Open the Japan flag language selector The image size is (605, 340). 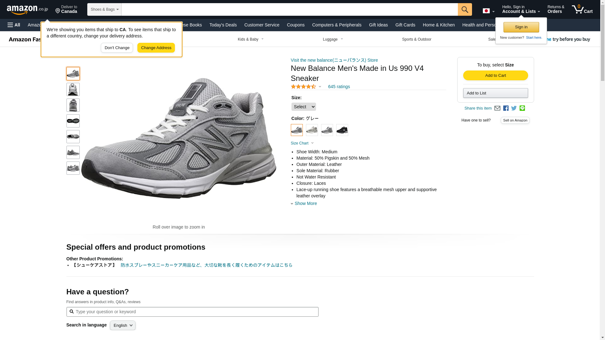pos(488,11)
